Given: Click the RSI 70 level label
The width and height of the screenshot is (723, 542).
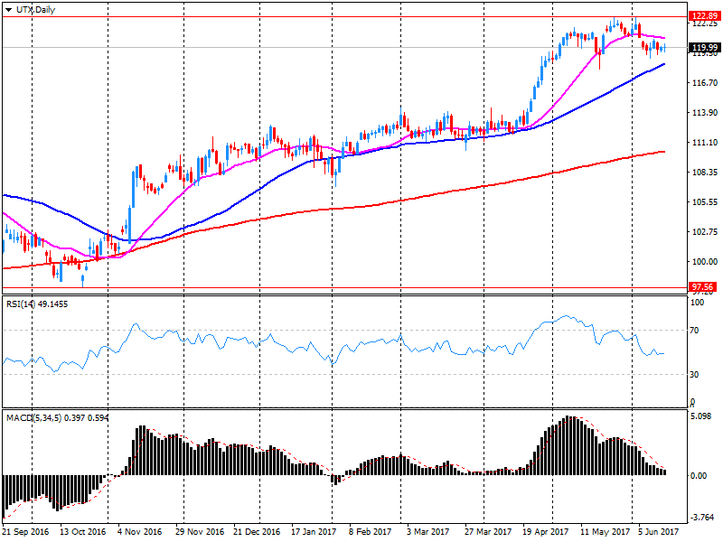Looking at the screenshot, I should [x=694, y=331].
